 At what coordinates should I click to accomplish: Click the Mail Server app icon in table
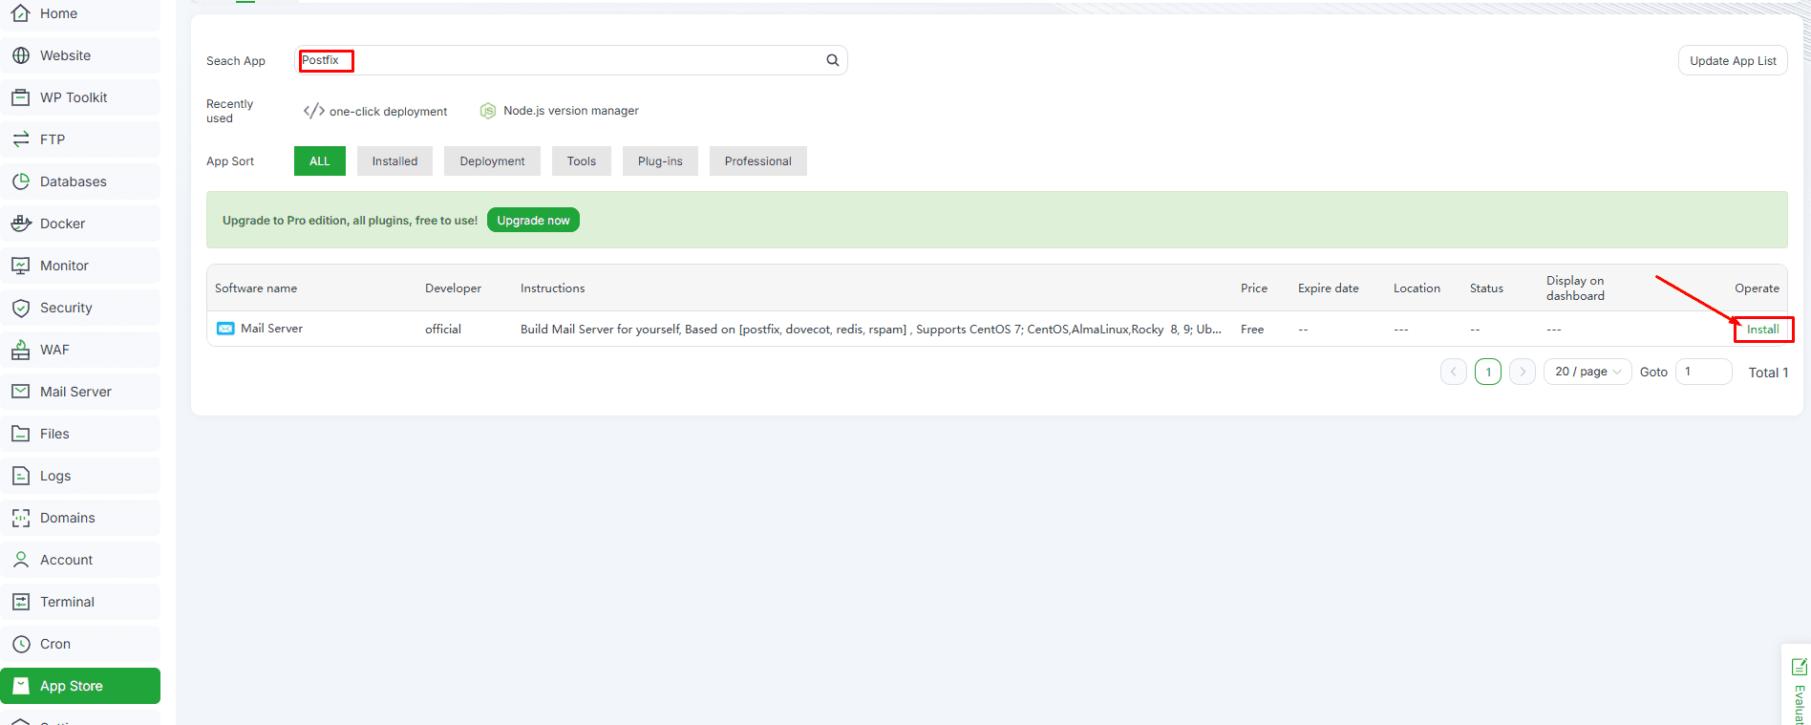225,329
